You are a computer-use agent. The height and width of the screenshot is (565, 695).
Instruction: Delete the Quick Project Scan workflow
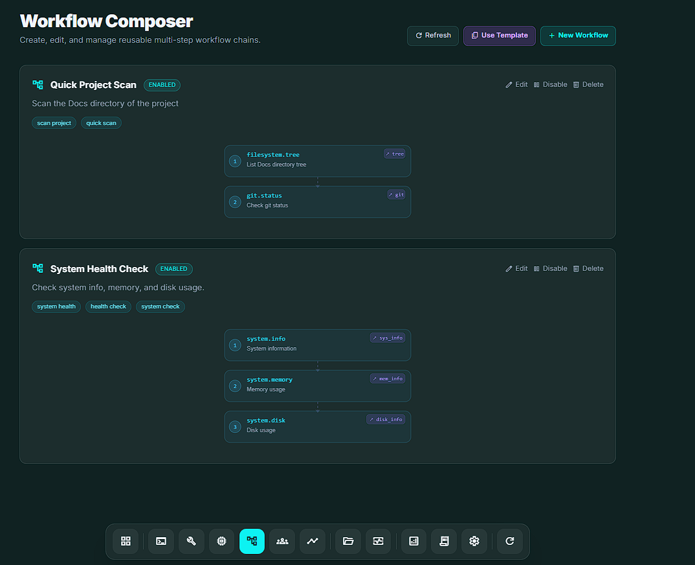click(x=588, y=84)
